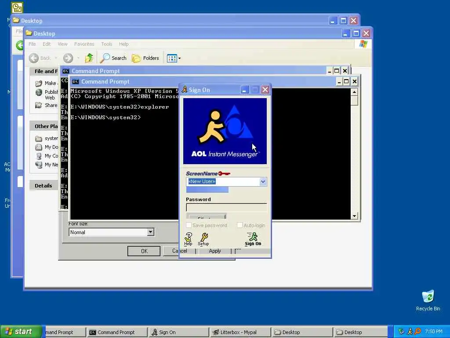450x338 pixels.
Task: Open the system32 folder link in Other Places
Action: coord(47,139)
